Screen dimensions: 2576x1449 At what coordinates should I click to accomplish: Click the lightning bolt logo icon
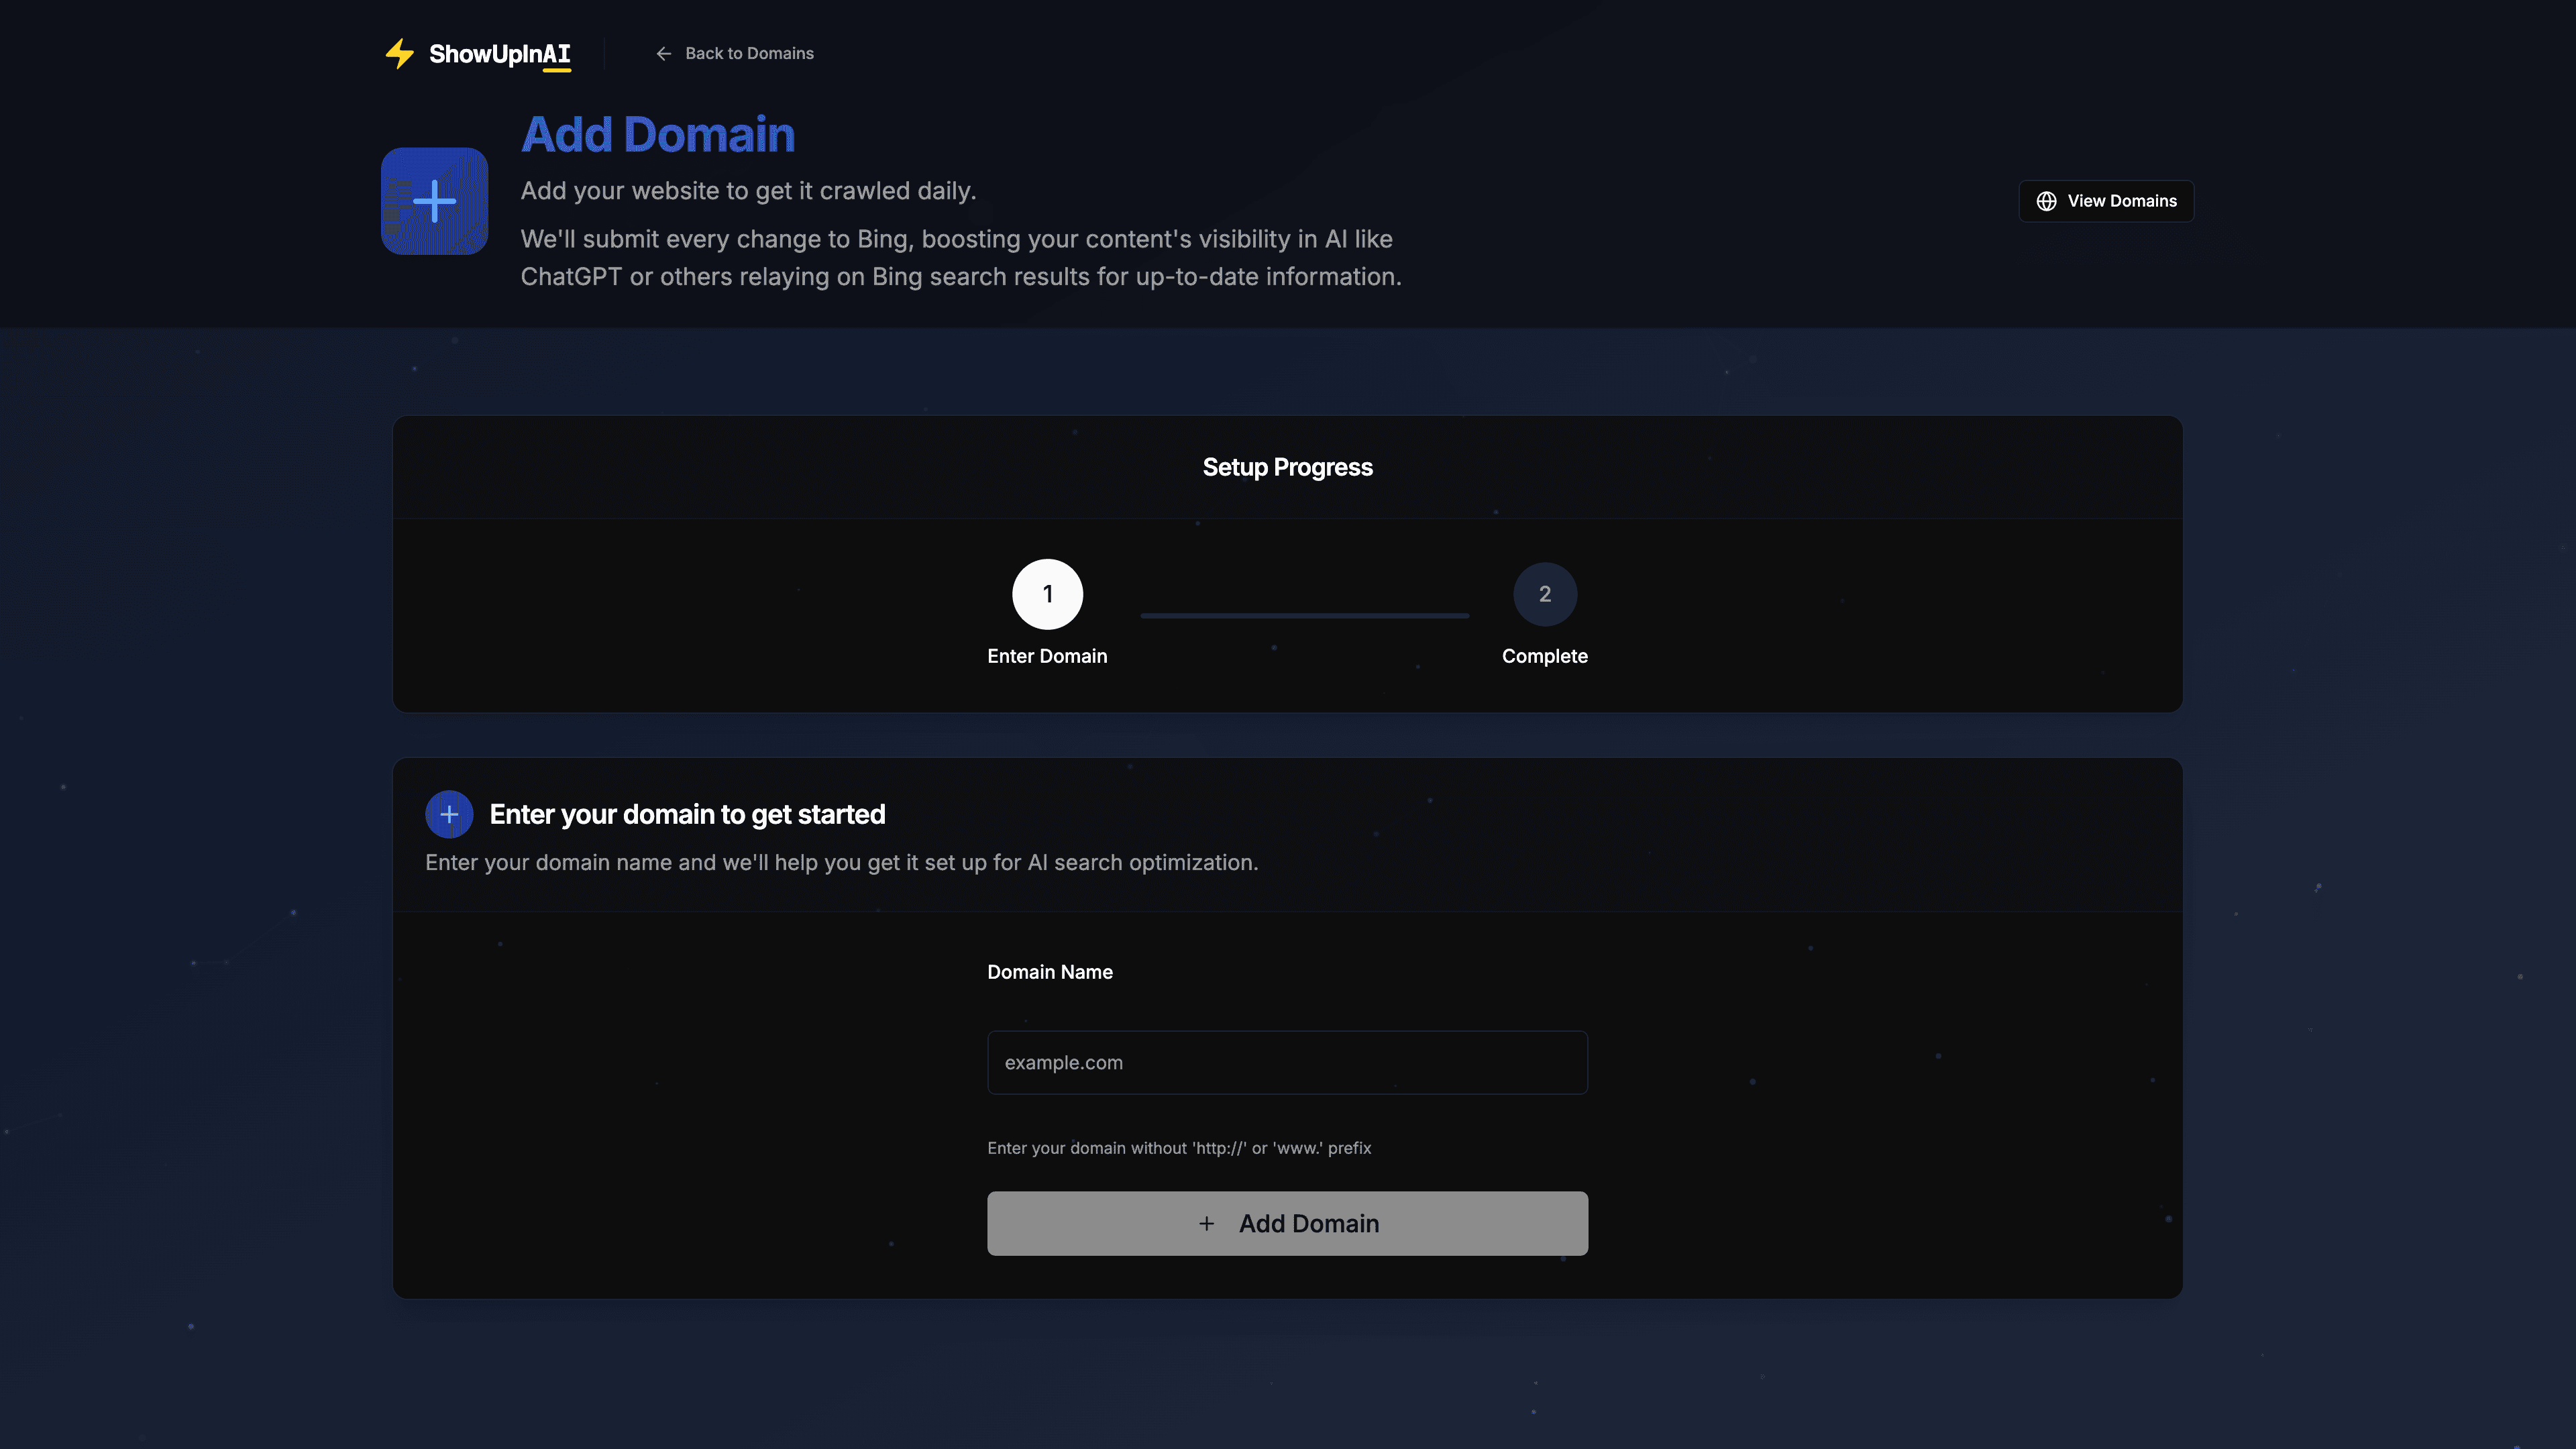(400, 54)
